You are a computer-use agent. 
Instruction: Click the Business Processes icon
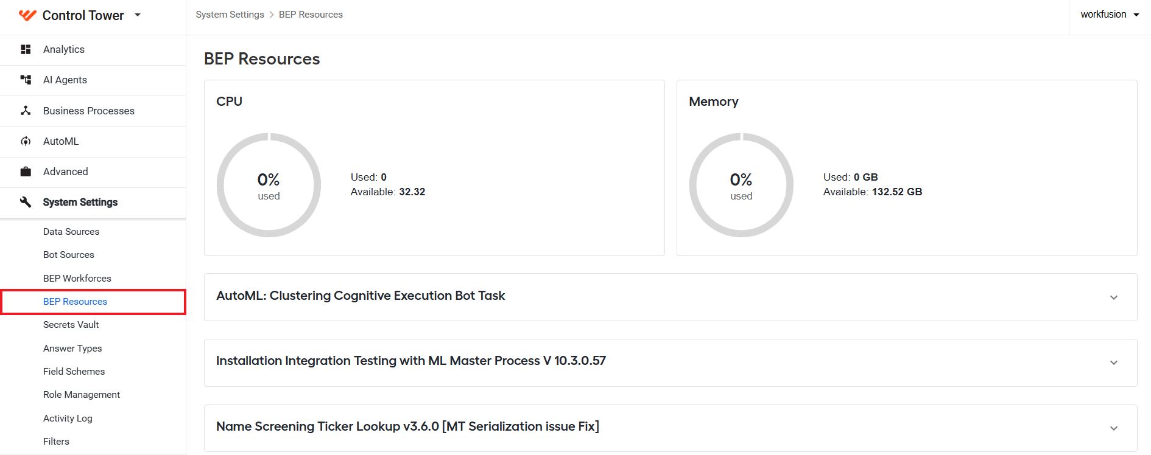pos(26,111)
